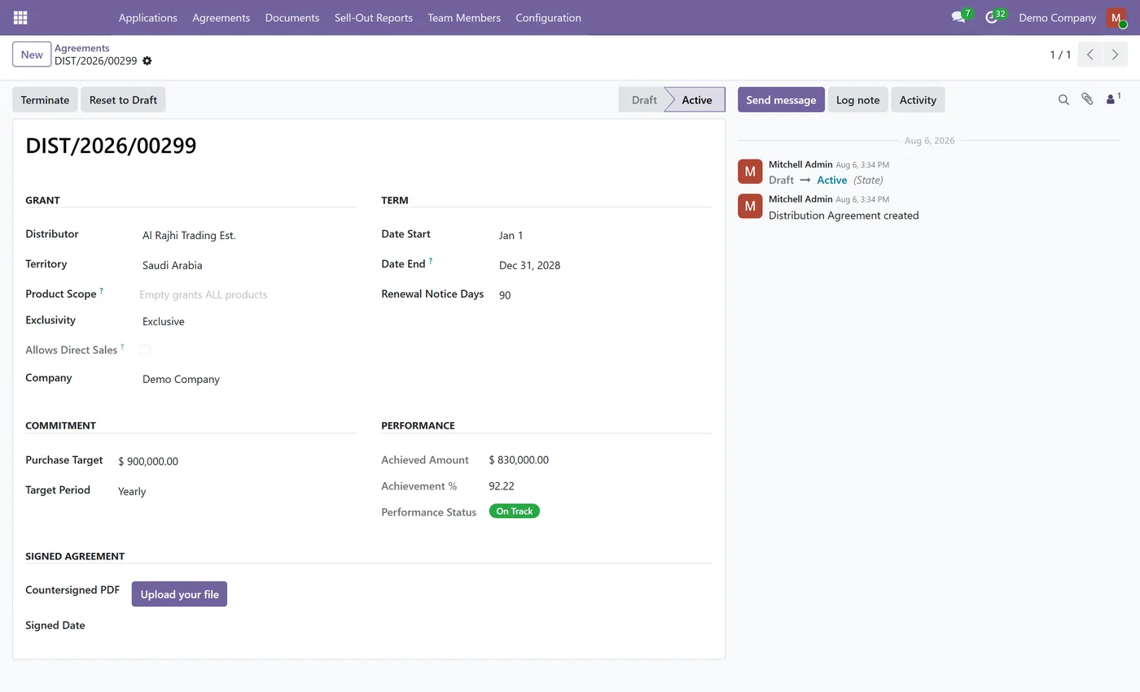Search chatter messages magnifier icon
Screen dimensions: 1140x692
click(x=1063, y=99)
